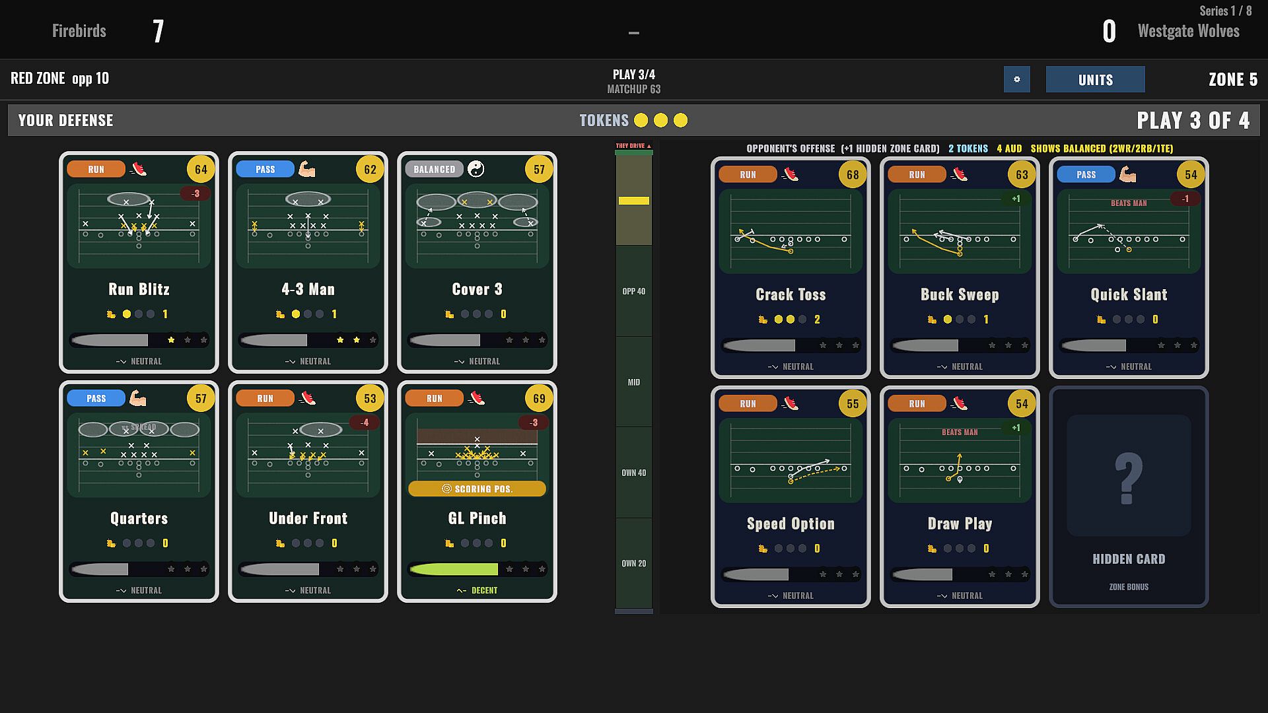The height and width of the screenshot is (713, 1268).
Task: Click the 69 rating badge on GL Pinch
Action: coord(539,399)
